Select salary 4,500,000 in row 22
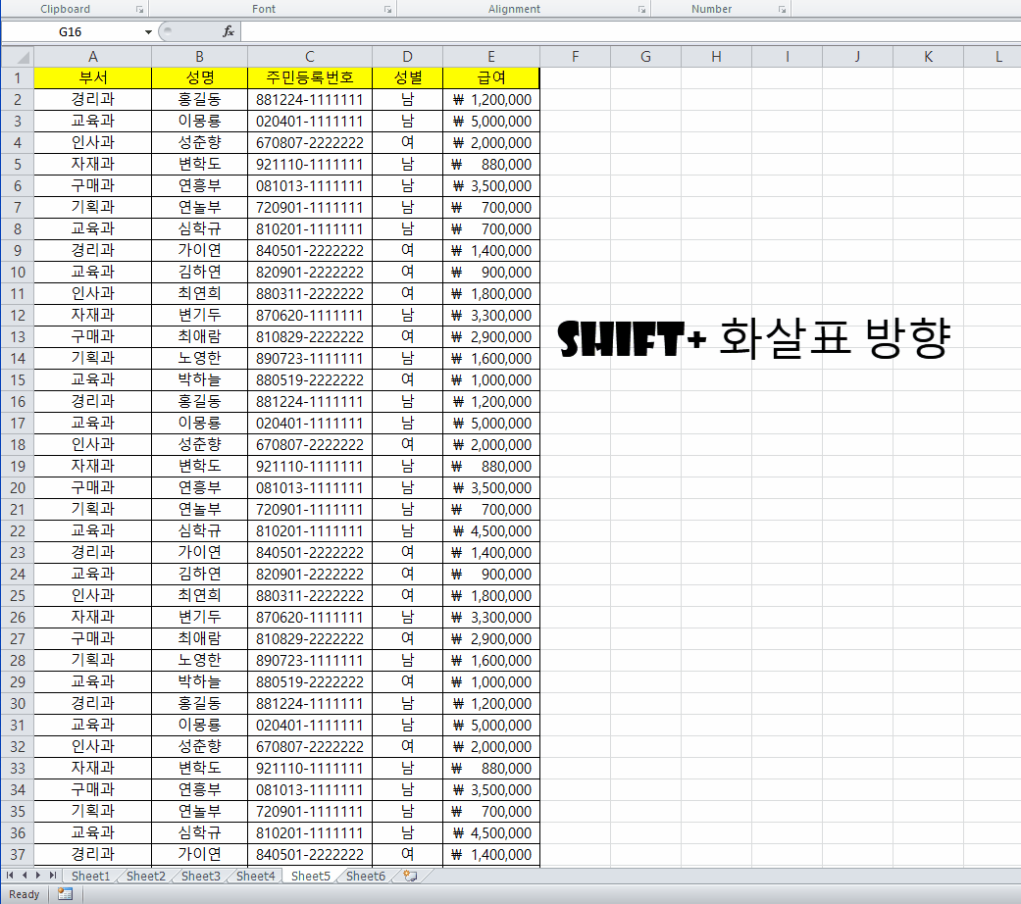This screenshot has height=904, width=1021. [491, 531]
